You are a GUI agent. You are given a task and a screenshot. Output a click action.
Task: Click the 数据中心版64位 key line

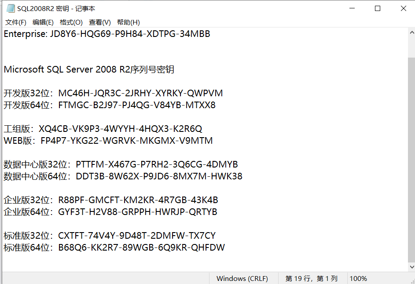tap(123, 176)
